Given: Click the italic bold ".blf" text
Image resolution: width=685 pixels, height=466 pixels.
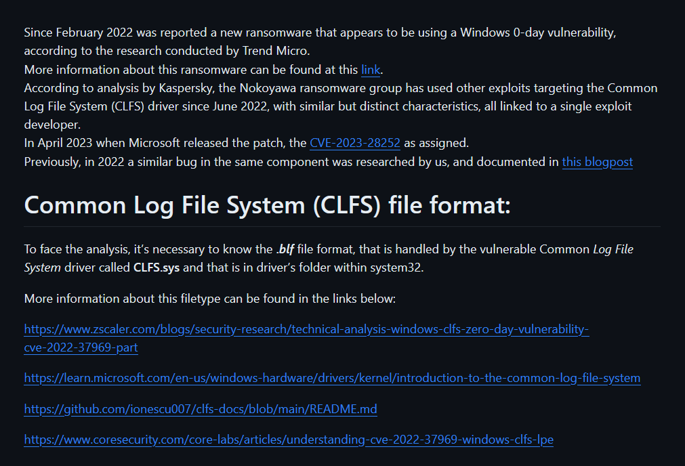Looking at the screenshot, I should pos(285,249).
